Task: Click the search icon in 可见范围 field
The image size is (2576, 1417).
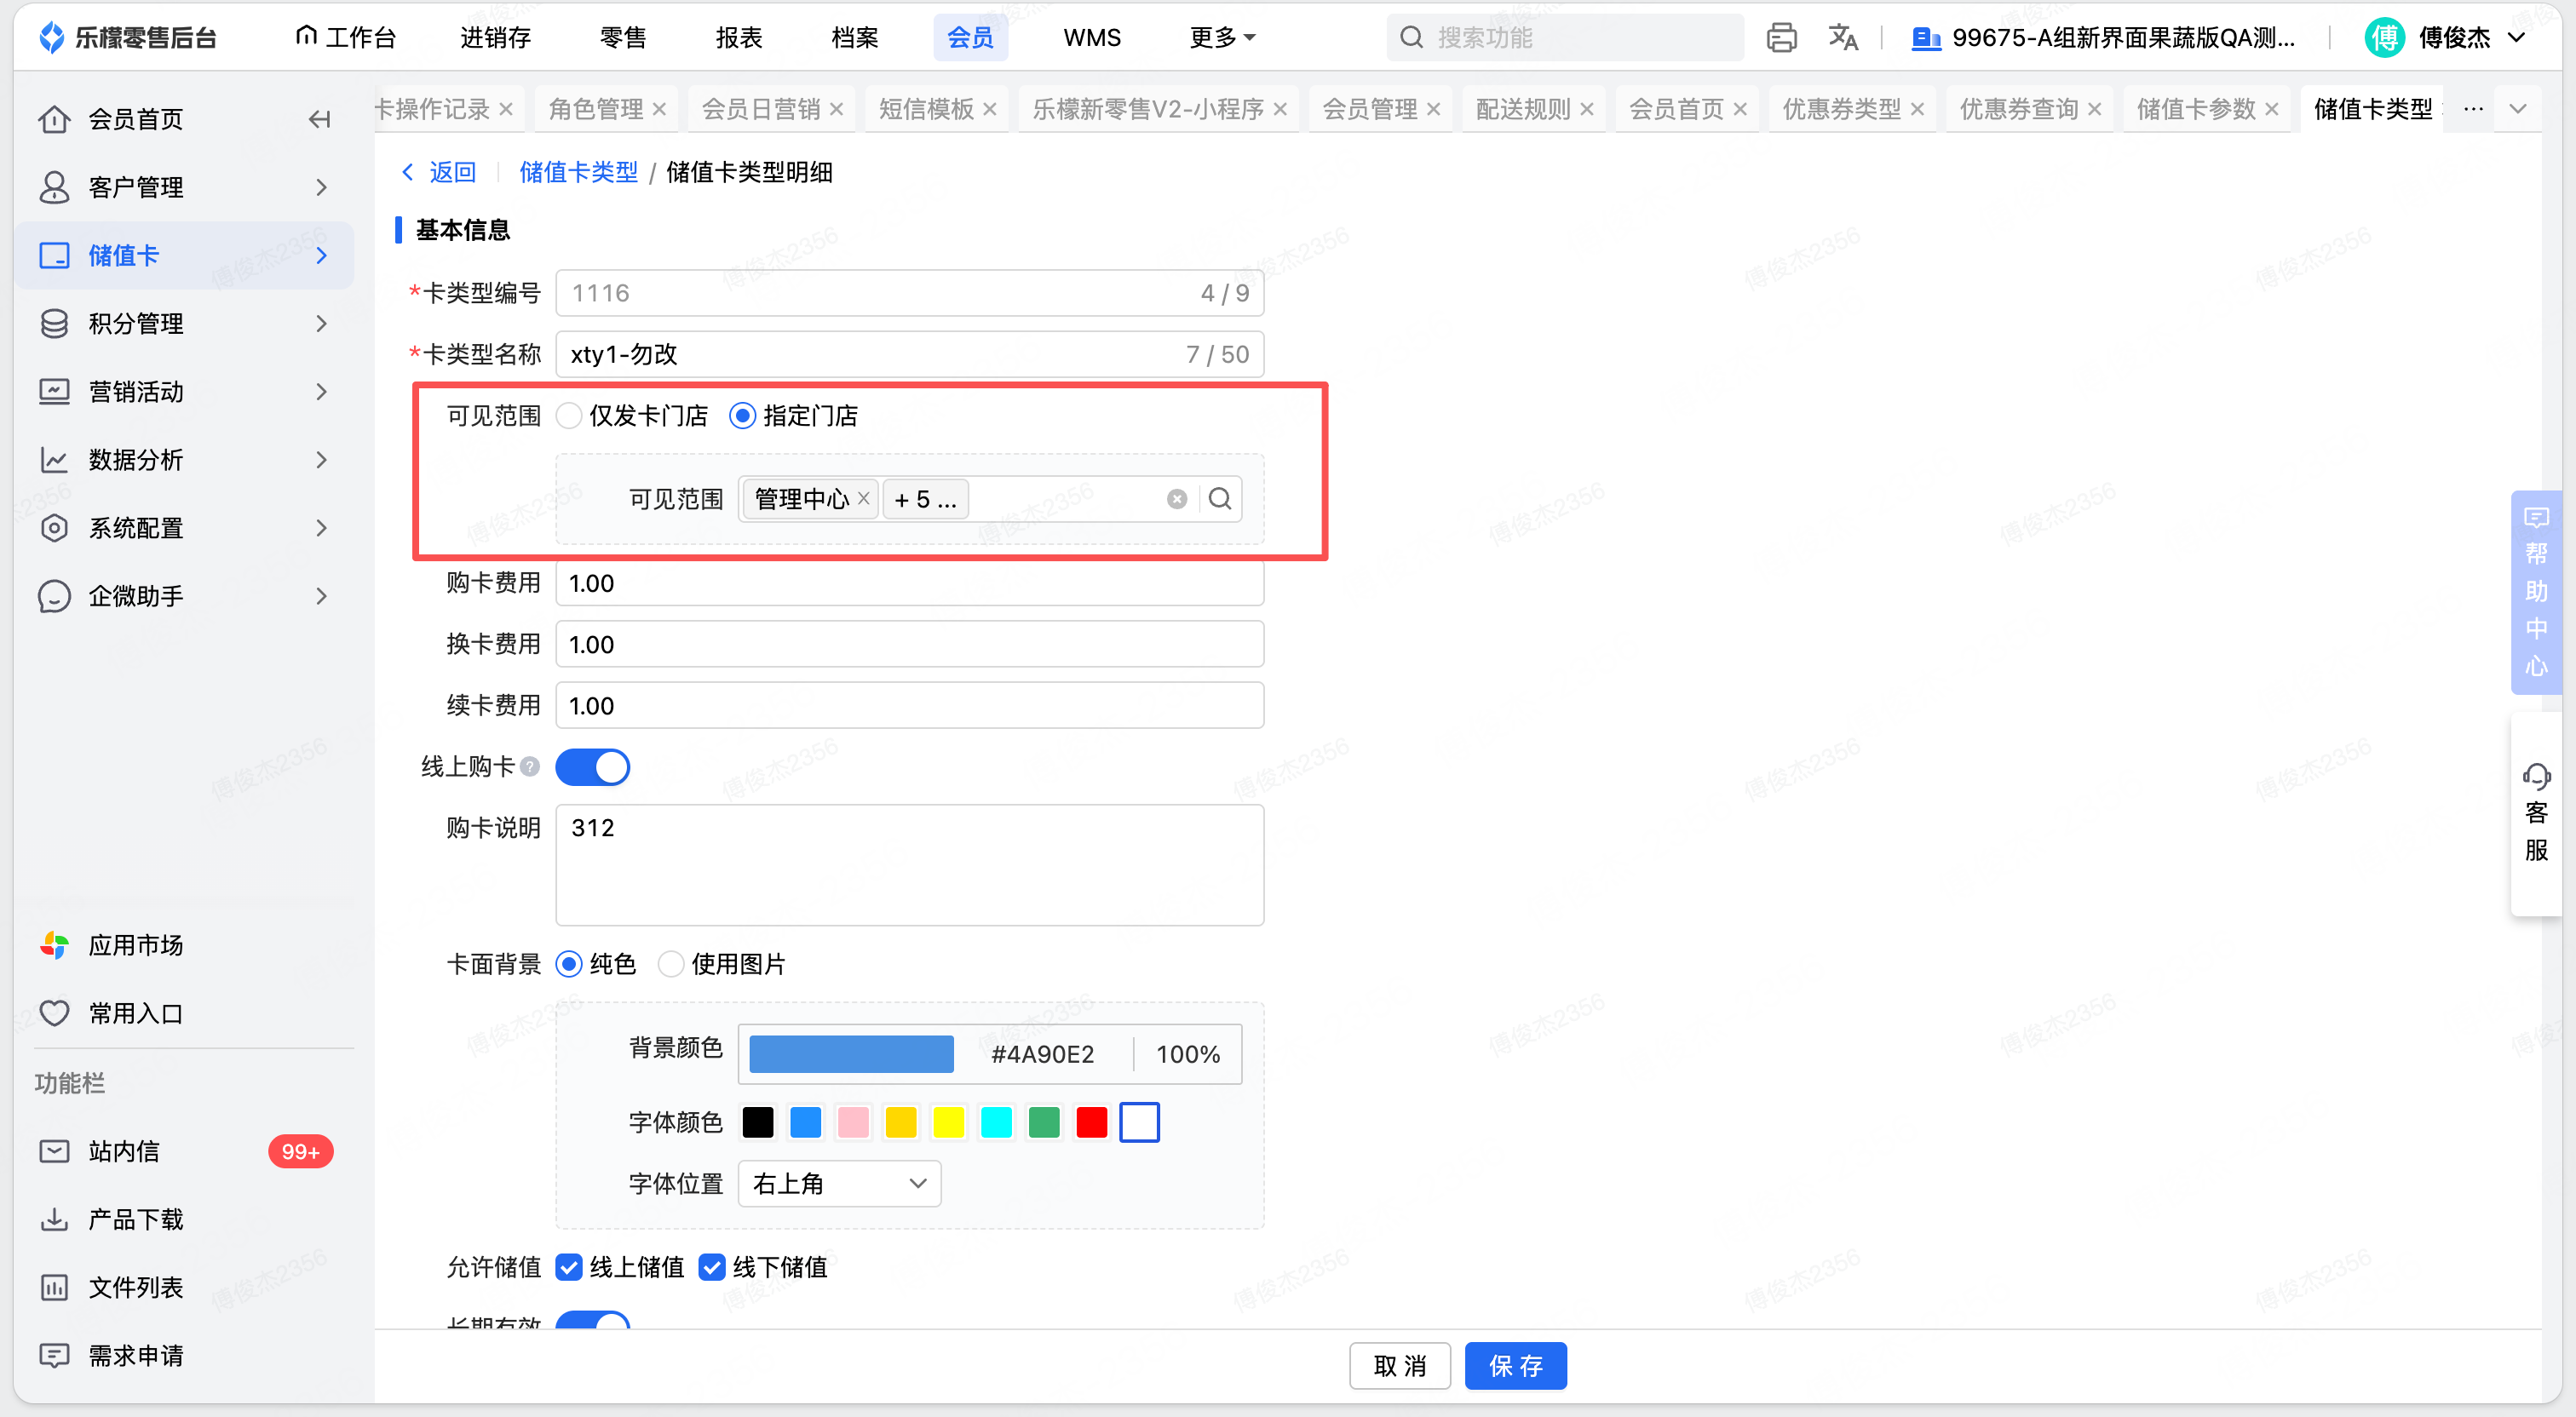Action: tap(1219, 499)
